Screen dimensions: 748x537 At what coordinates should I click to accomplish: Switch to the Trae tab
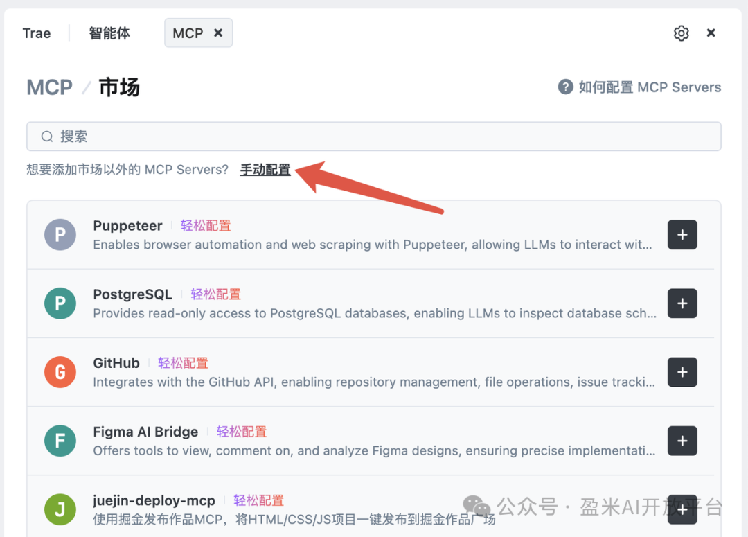[x=37, y=33]
